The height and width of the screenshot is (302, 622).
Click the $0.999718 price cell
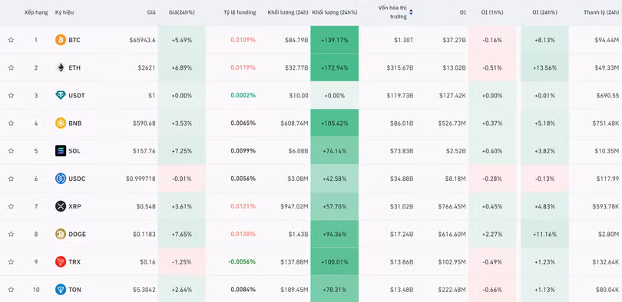point(141,179)
